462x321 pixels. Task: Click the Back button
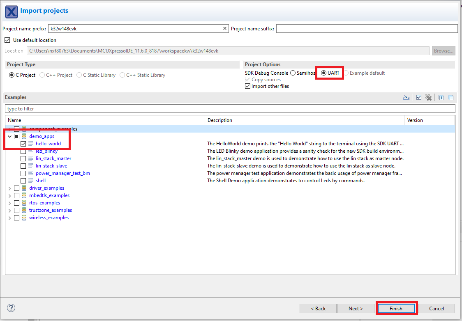point(318,309)
